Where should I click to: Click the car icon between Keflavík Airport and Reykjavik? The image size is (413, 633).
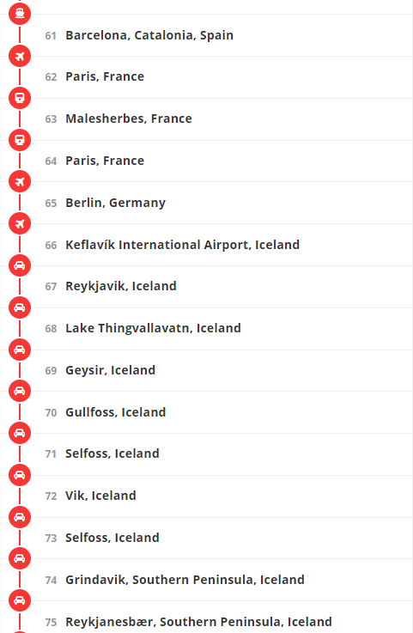[x=20, y=265]
